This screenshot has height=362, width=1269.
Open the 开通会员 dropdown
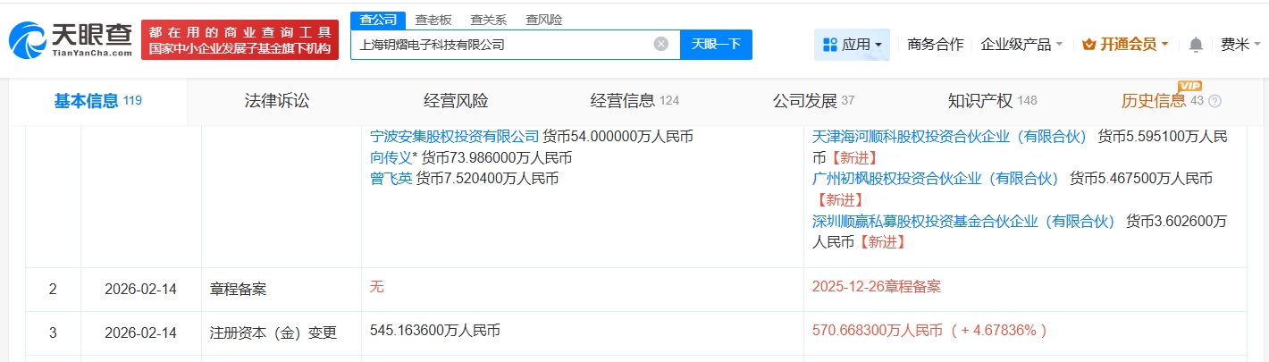pos(1124,44)
